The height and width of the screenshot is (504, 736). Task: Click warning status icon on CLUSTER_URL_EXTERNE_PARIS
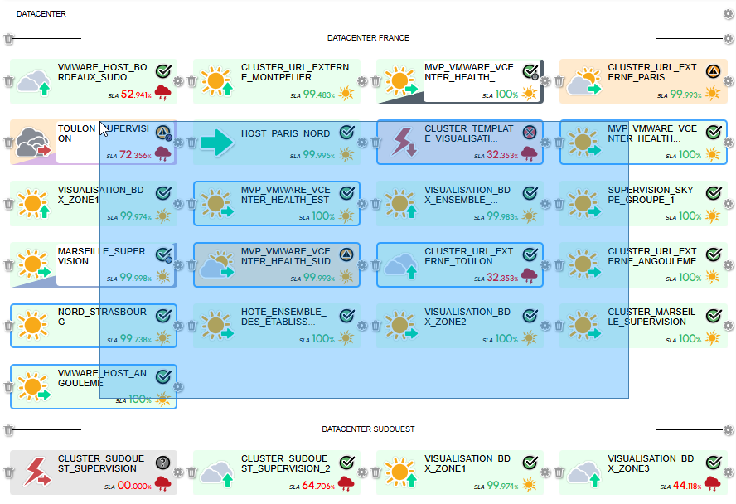[x=713, y=71]
